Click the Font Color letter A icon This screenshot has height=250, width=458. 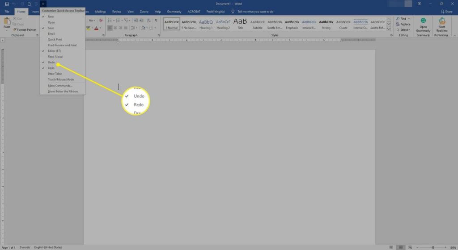click(97, 28)
